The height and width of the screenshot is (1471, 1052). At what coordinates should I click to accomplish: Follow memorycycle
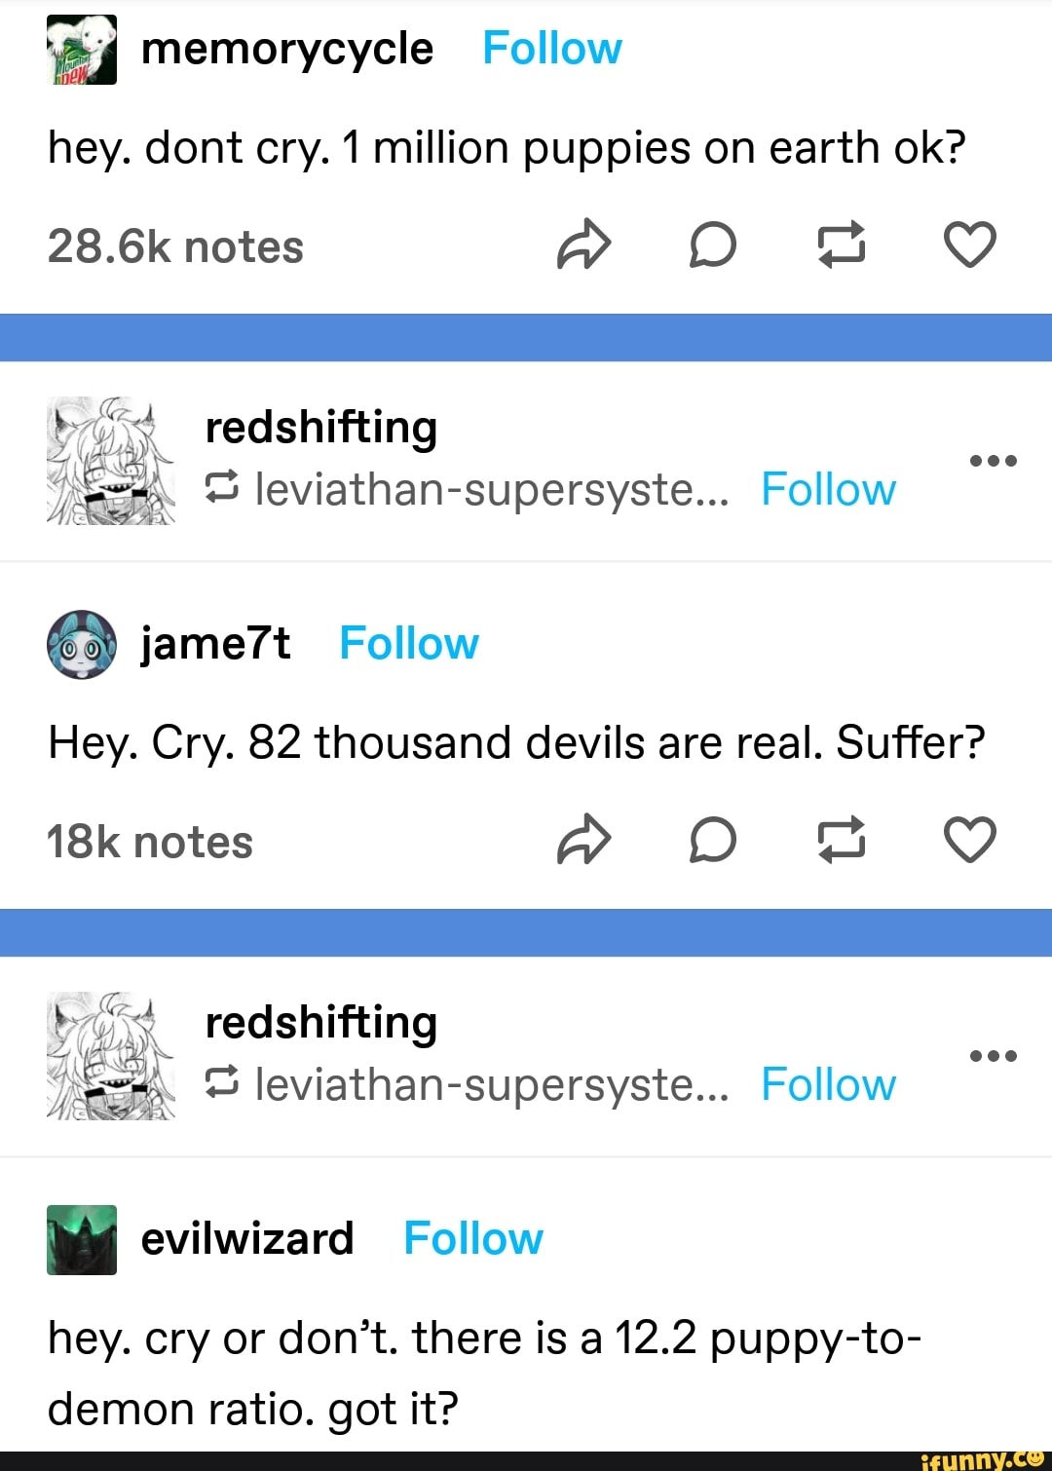click(x=551, y=47)
